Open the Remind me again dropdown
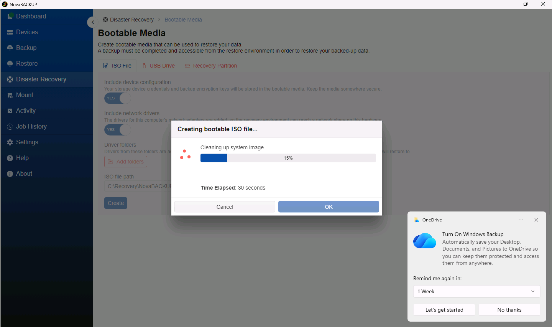The width and height of the screenshot is (552, 327). (477, 291)
